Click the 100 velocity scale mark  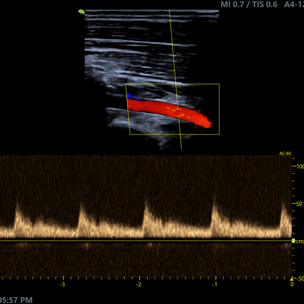click(x=299, y=167)
